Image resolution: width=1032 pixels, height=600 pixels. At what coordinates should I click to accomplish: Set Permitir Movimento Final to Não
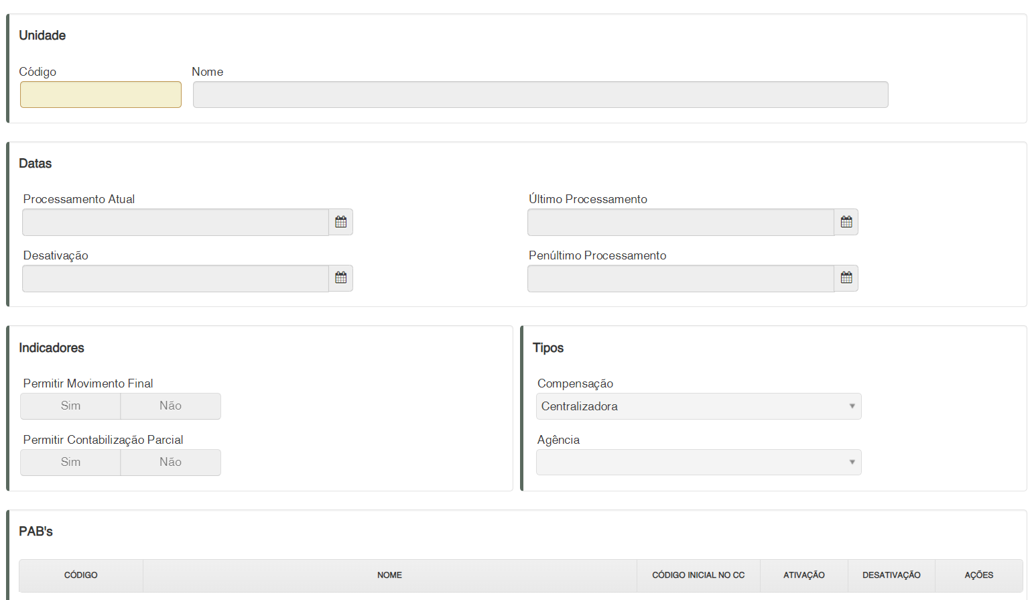(170, 406)
